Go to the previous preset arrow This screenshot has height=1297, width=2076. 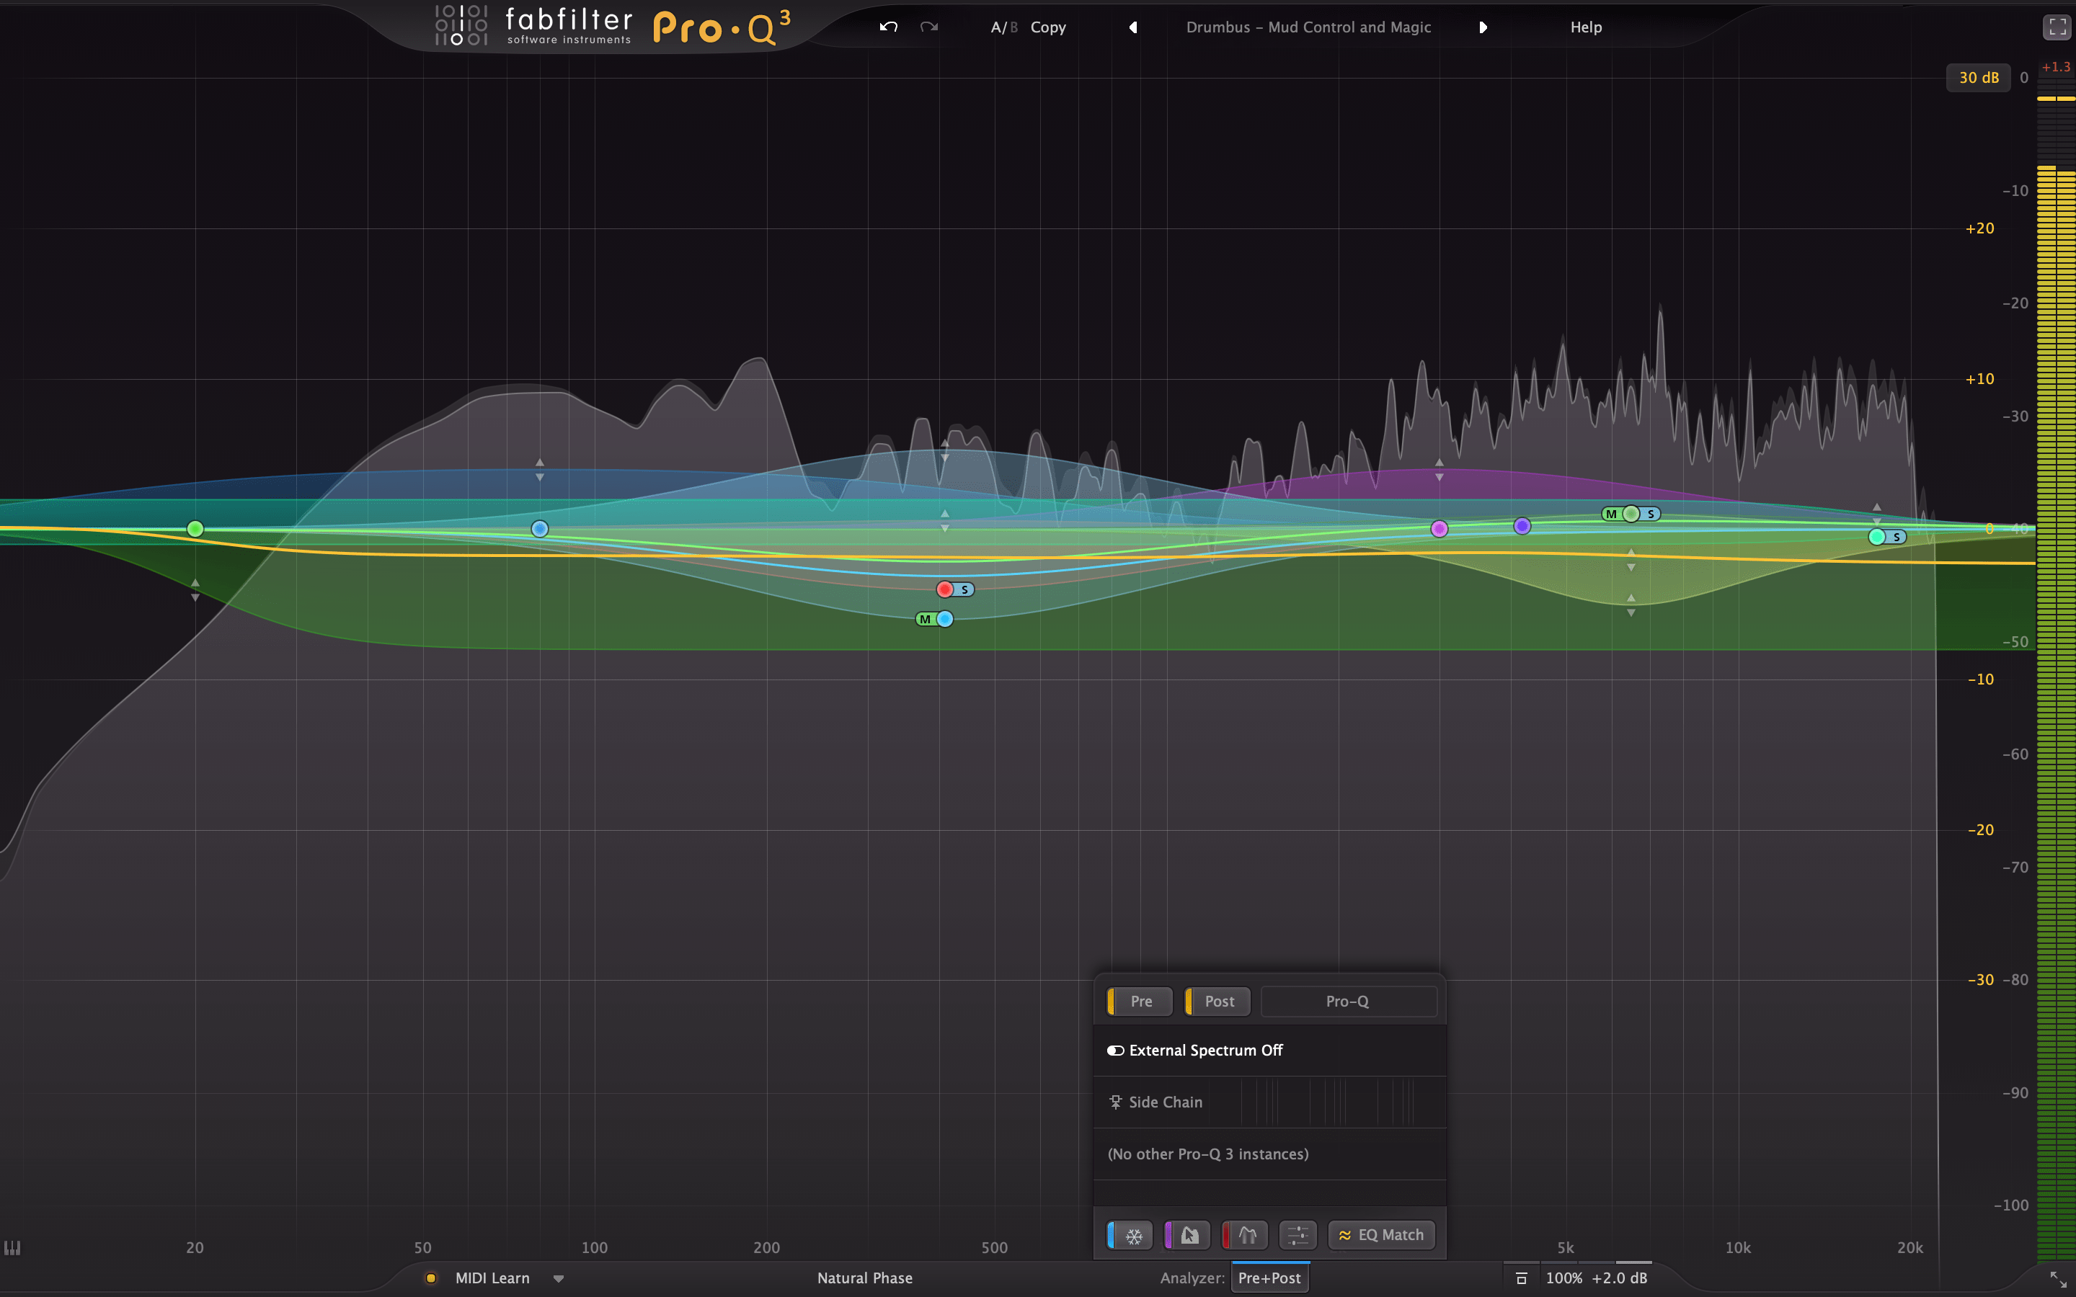[1133, 27]
